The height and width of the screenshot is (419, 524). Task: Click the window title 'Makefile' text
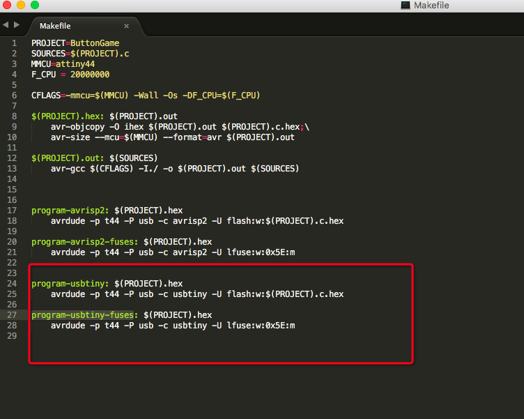click(431, 6)
